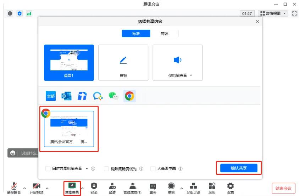Click the Share Screen (共享屏幕) icon
299x196 pixels.
tap(72, 186)
